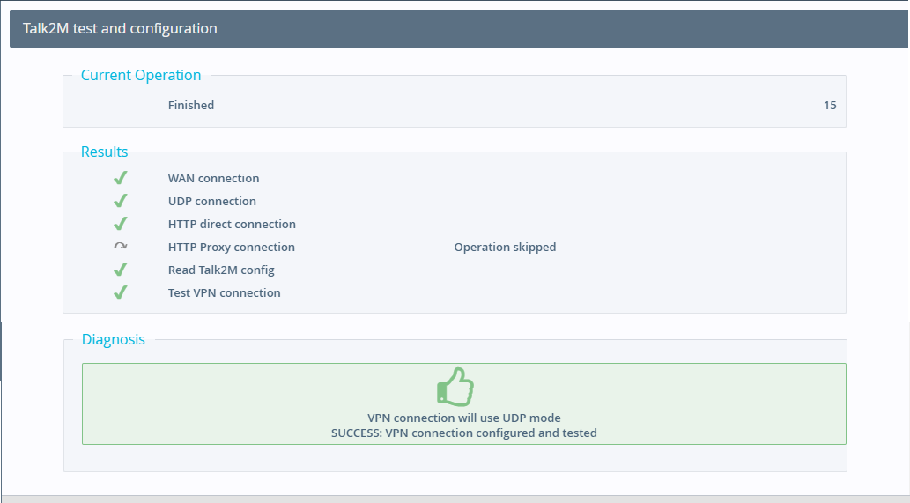The width and height of the screenshot is (910, 503).
Task: Click the step counter showing 15
Action: 830,105
